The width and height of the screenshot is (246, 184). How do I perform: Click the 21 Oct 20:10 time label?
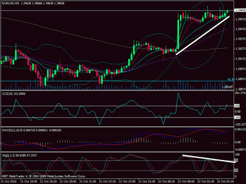[48, 181]
